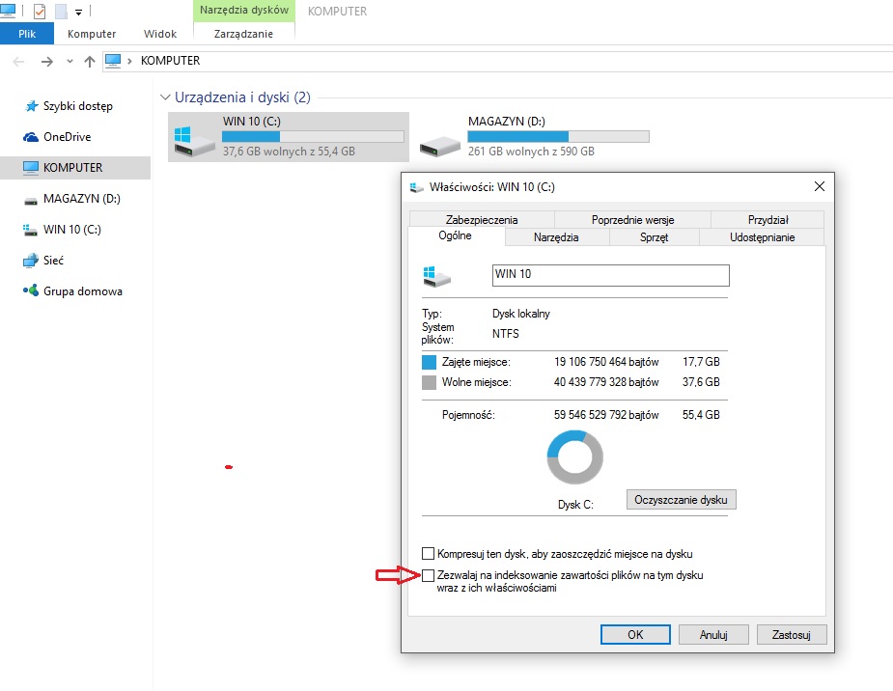Image resolution: width=893 pixels, height=691 pixels.
Task: Click the Anuluj button
Action: point(713,635)
